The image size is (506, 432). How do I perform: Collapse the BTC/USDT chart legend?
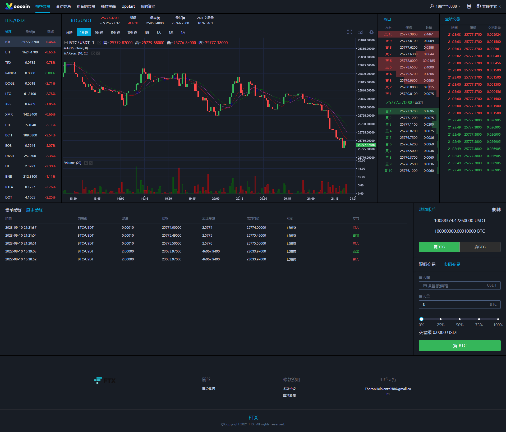(x=66, y=43)
